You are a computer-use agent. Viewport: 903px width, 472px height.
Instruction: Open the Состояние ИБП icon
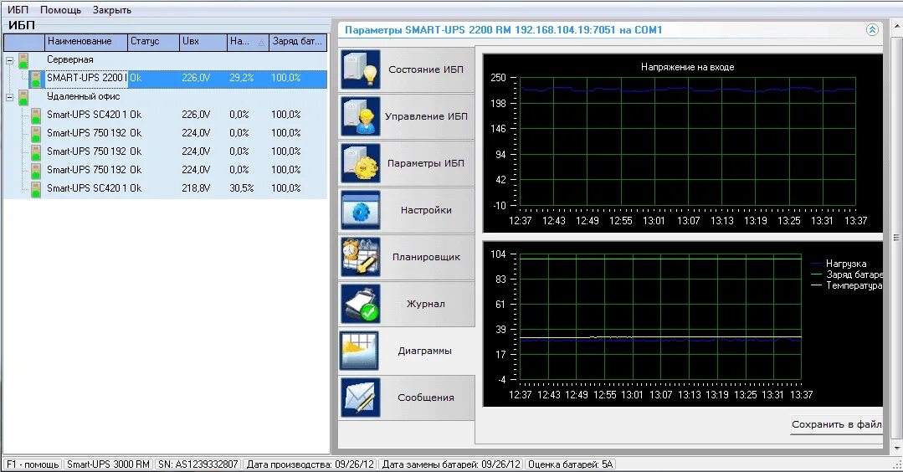click(360, 69)
